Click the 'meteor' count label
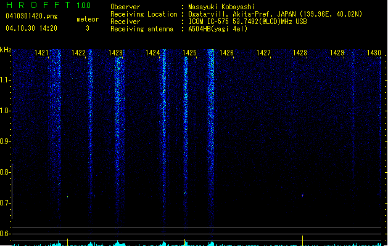This screenshot has width=388, height=246. (88, 19)
